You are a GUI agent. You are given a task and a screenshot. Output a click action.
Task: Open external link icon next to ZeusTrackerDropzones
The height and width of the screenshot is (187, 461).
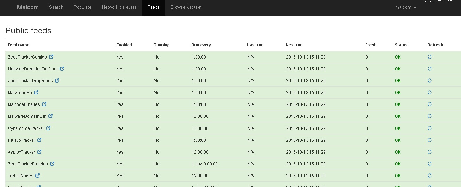[x=57, y=80]
